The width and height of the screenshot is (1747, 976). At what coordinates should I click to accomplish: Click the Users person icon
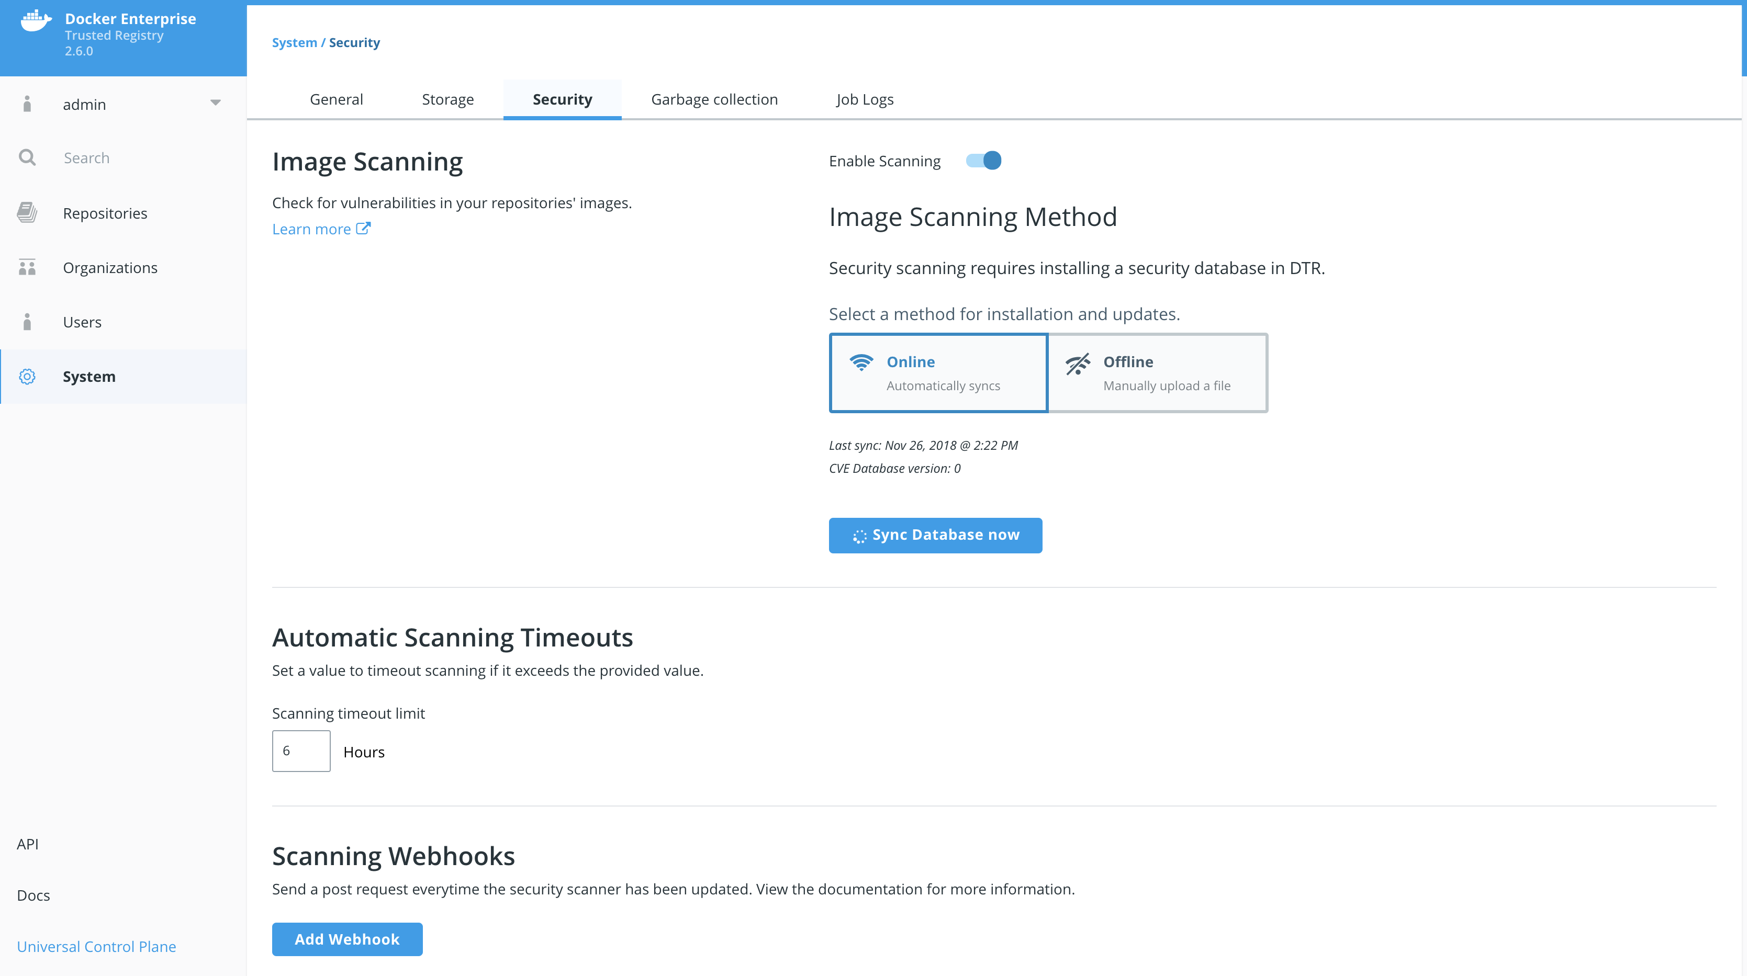coord(27,321)
